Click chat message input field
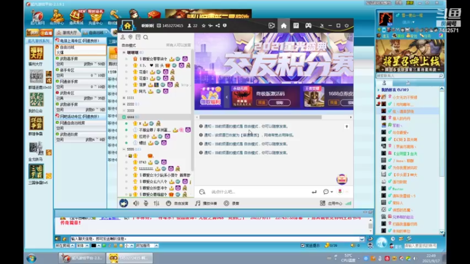 click(x=258, y=192)
